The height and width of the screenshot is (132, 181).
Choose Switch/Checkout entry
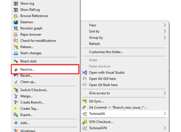[x=45, y=90]
